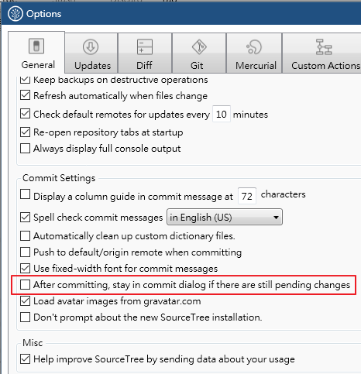Toggle Keep backups on destructive operations
Image resolution: width=361 pixels, height=374 pixels.
(x=25, y=80)
